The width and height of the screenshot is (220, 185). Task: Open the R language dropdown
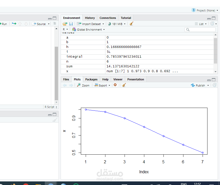(x=65, y=29)
